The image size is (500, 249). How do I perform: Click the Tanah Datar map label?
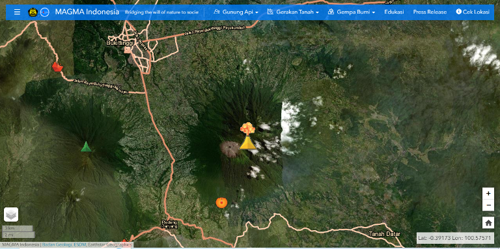click(x=384, y=234)
